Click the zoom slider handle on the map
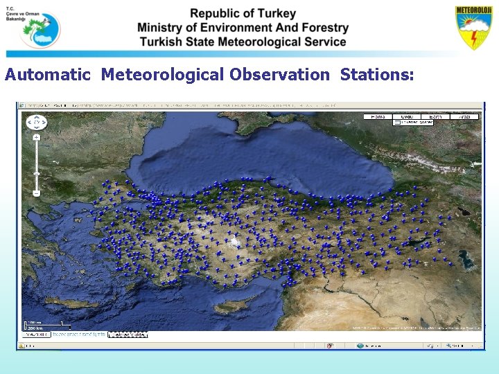The height and width of the screenshot is (374, 499). coord(37,174)
